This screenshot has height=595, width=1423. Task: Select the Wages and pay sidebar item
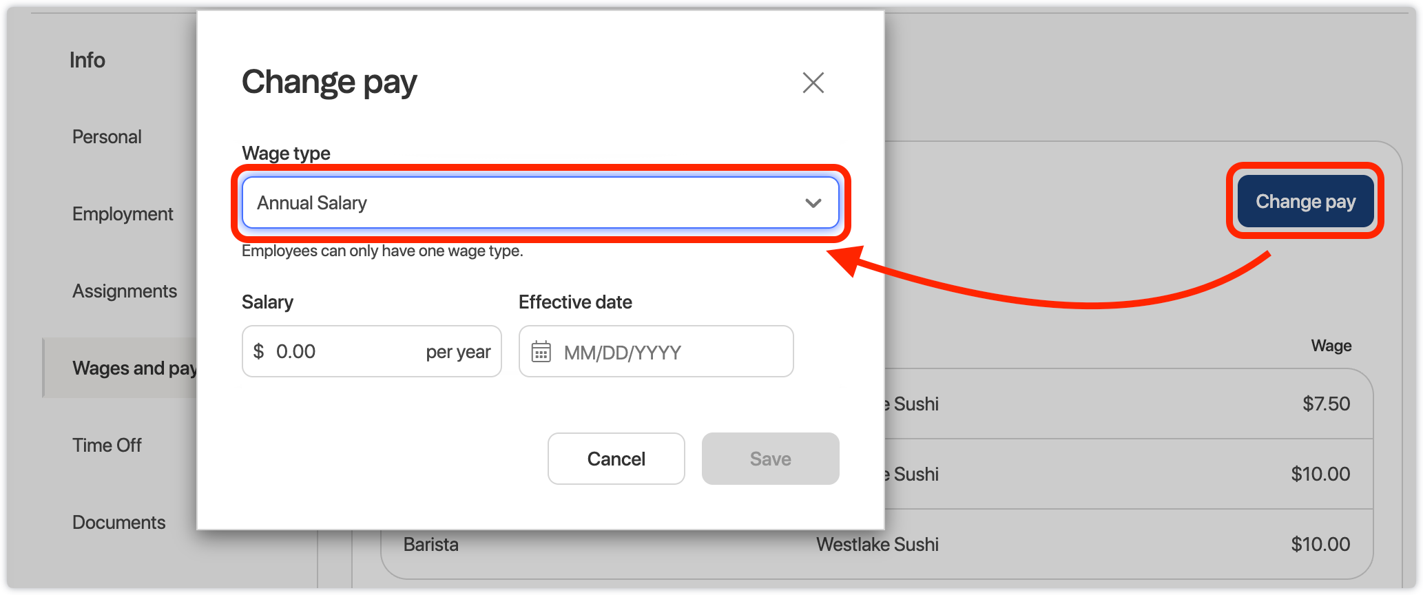(x=131, y=368)
